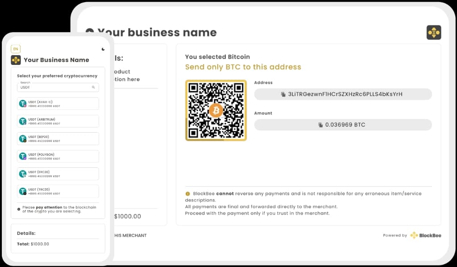Screen dimensions: 457x267
Task: Toggle dark mode moon icon
Action: click(x=103, y=49)
